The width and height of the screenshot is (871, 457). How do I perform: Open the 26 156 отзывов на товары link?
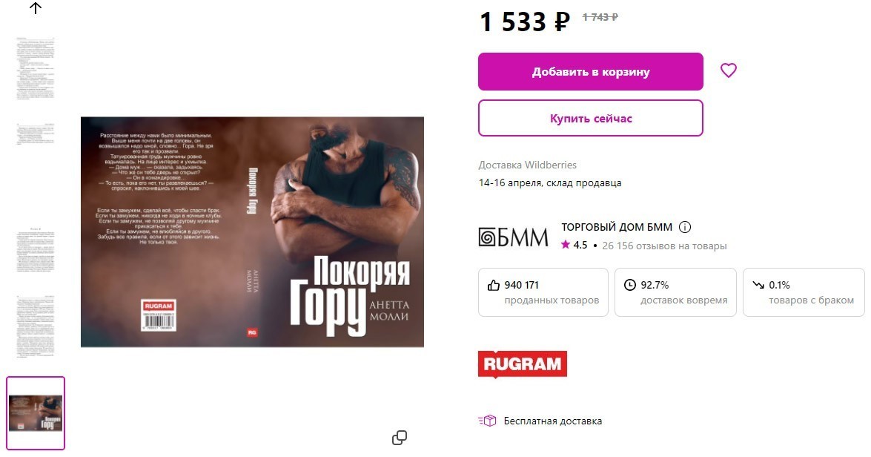pos(664,246)
